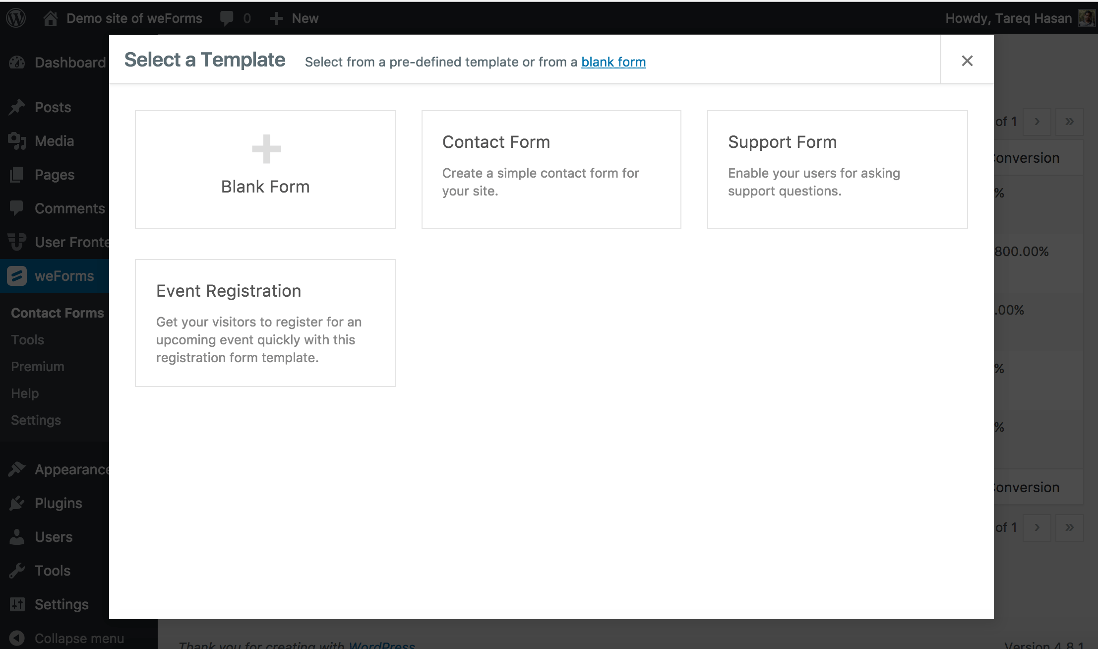Screen dimensions: 1098x649
Task: Click the Plugins icon in sidebar
Action: point(15,503)
